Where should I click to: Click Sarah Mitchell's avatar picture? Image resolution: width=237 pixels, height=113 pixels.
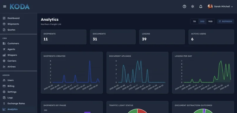(x=210, y=6)
